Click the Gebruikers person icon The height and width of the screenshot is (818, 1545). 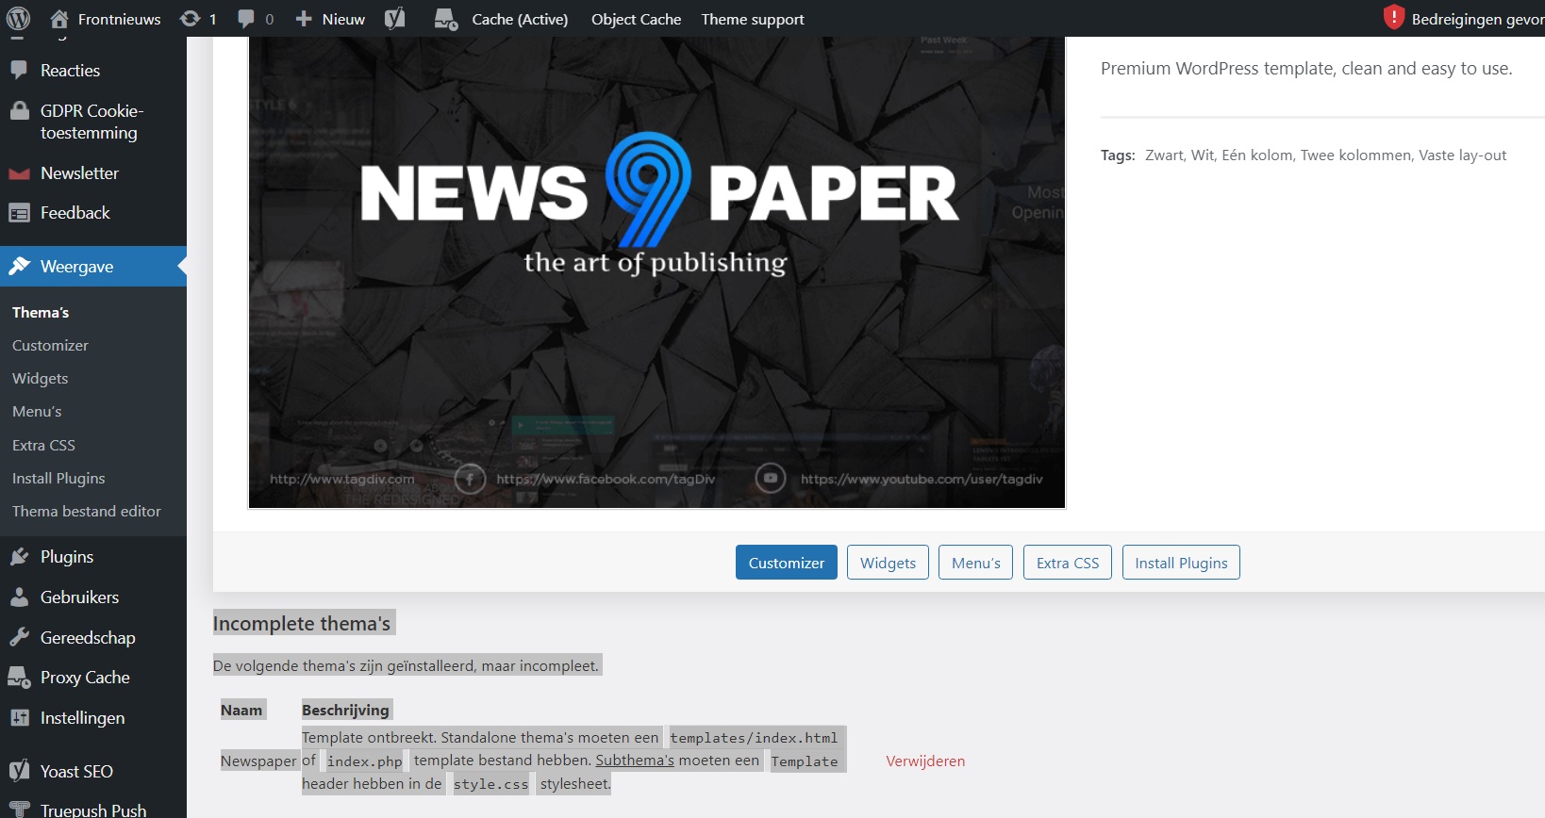coord(19,597)
